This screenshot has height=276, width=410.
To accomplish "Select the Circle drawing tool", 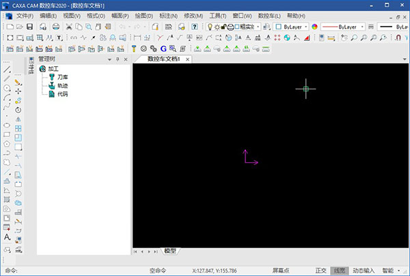I will (7, 88).
